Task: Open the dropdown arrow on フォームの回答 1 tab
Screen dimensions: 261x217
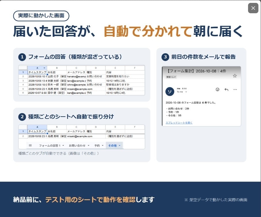Action: pos(63,146)
